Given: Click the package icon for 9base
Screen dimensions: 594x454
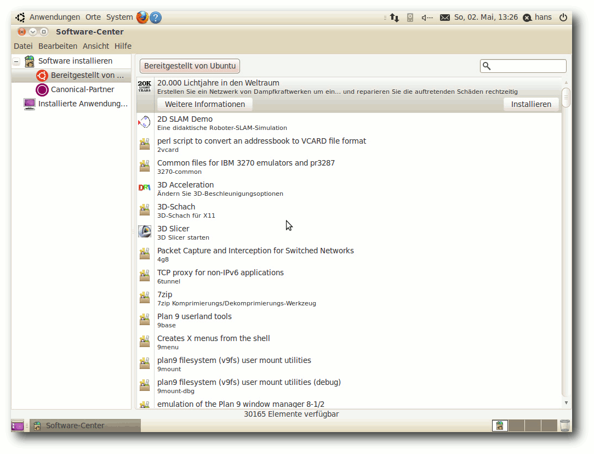Looking at the screenshot, I should [144, 320].
